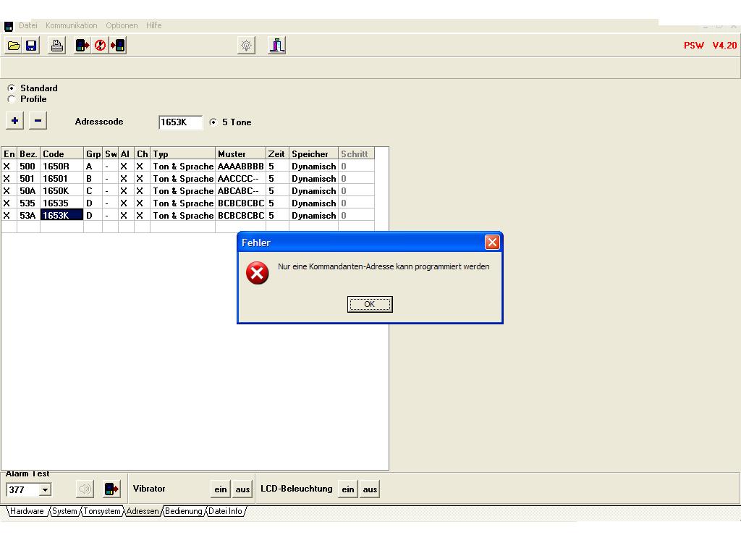Click the write to device icon
This screenshot has width=741, height=556.
point(117,46)
